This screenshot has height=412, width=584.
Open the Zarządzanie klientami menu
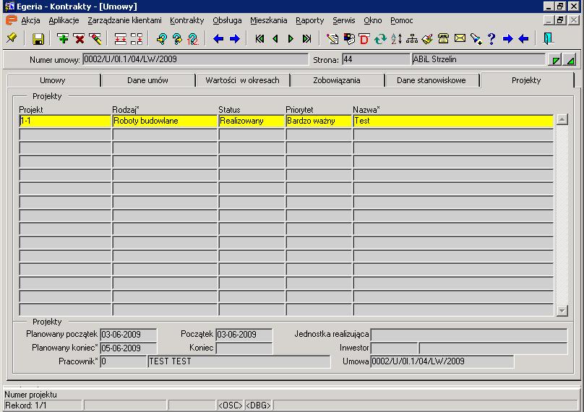pos(125,20)
